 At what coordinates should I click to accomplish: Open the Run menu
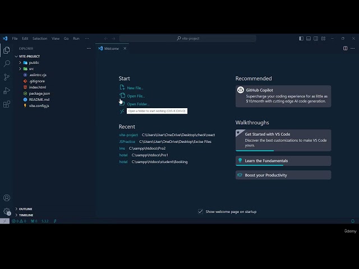pos(76,39)
